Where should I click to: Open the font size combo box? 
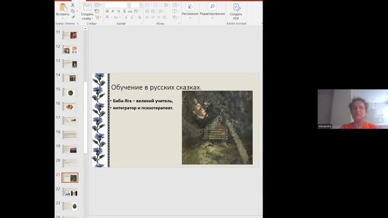[136, 5]
